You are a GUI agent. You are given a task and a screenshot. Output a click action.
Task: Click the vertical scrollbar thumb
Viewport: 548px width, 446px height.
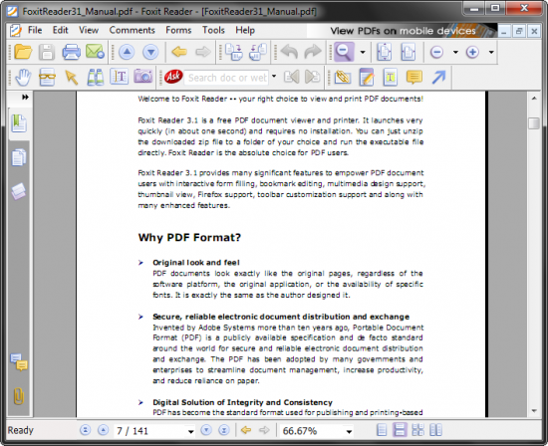click(534, 123)
